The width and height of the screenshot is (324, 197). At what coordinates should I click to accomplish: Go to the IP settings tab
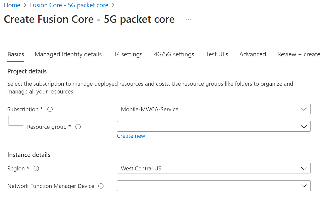[128, 54]
